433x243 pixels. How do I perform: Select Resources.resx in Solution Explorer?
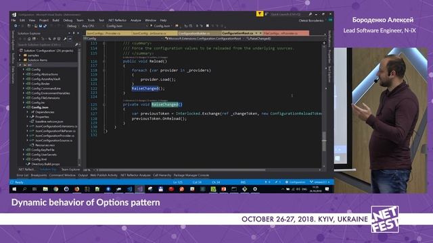[x=45, y=145]
